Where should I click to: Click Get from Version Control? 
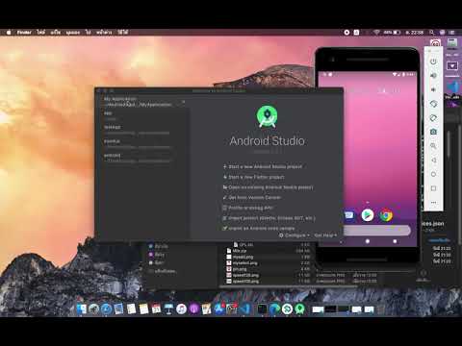[252, 197]
